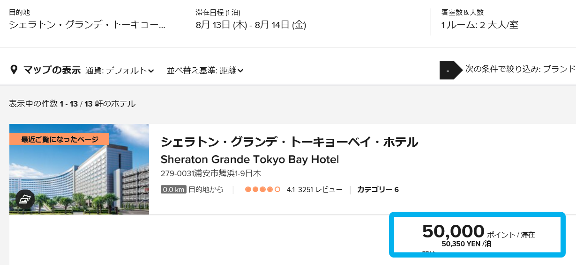Open the photo gallery icon on hotel image

[25, 200]
